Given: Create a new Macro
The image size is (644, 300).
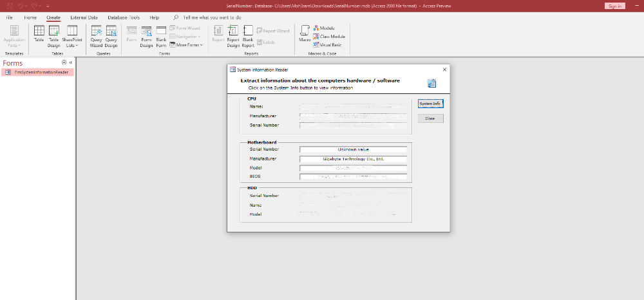Looking at the screenshot, I should (x=305, y=34).
